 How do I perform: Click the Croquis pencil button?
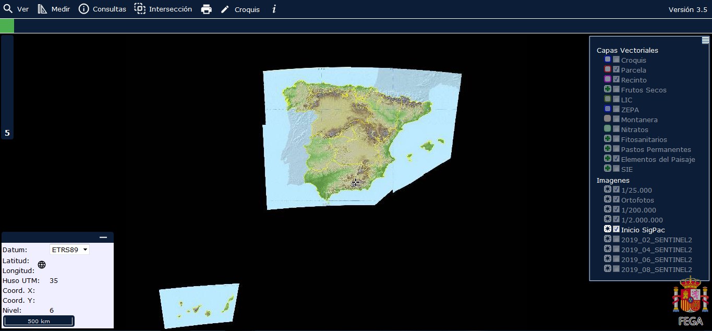pyautogui.click(x=240, y=9)
